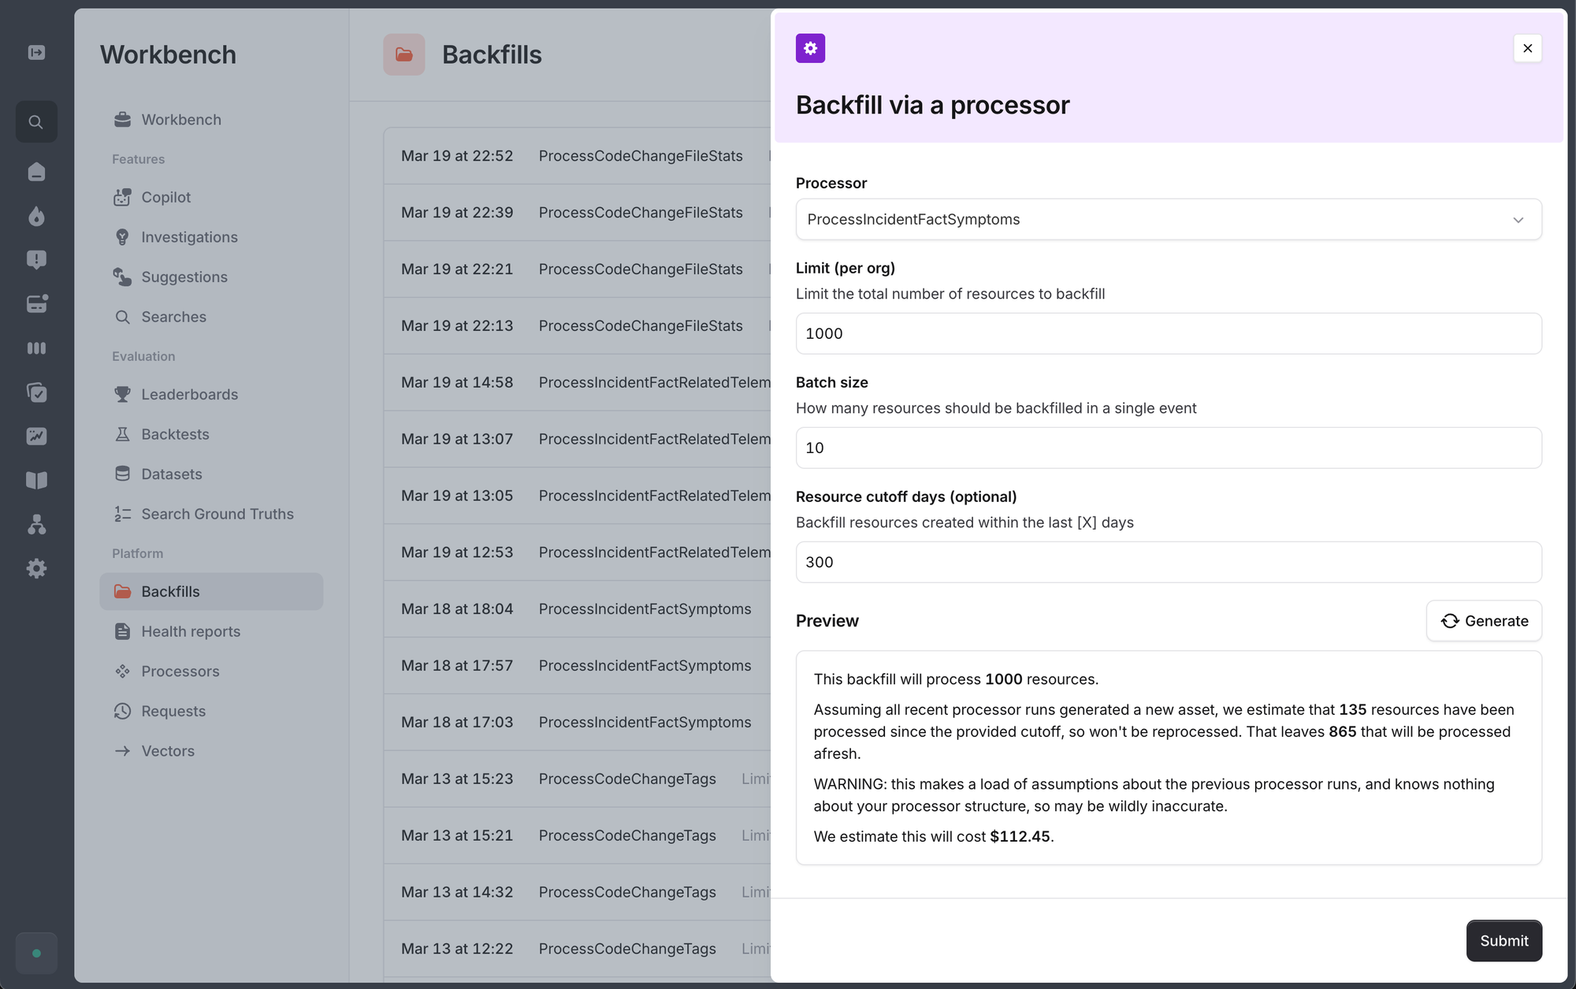Select Health reports in sidebar
Screen dimensions: 1576x989
point(191,631)
